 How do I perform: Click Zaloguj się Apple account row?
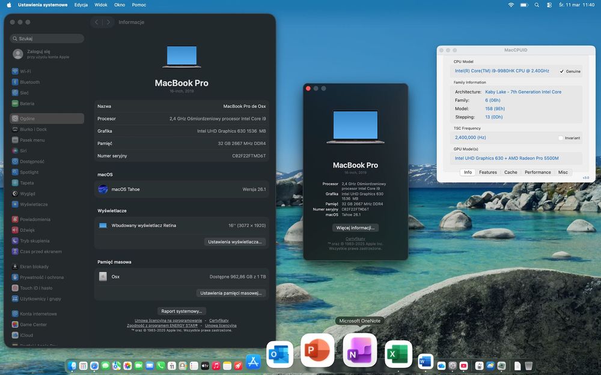pyautogui.click(x=47, y=54)
